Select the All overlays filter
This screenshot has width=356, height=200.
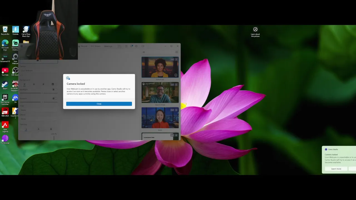pyautogui.click(x=144, y=52)
